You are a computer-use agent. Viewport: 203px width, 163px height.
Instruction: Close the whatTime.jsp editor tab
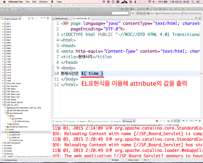[89, 18]
